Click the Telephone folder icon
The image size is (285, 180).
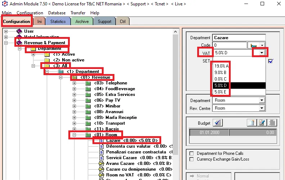tap(88, 83)
